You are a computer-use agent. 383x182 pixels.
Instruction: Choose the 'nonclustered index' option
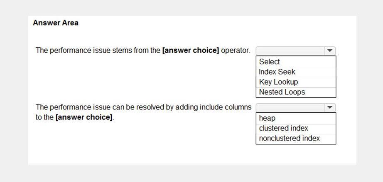[296, 138]
